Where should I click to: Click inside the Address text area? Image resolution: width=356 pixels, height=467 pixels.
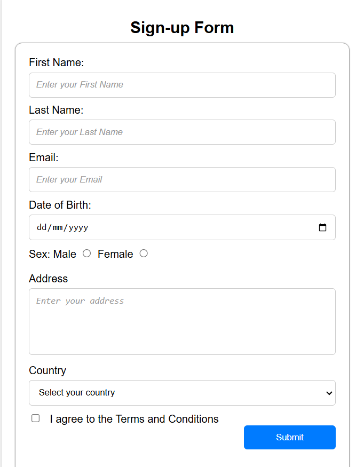click(x=181, y=321)
